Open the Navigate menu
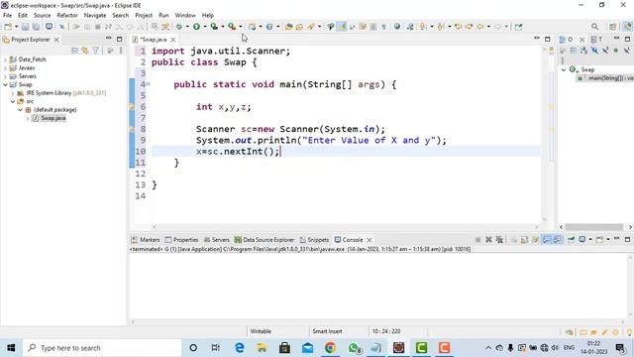 [95, 15]
